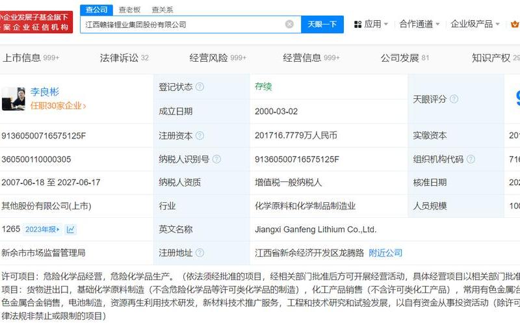
Task: Click help icon beside 注册资本
Action: pyautogui.click(x=200, y=135)
